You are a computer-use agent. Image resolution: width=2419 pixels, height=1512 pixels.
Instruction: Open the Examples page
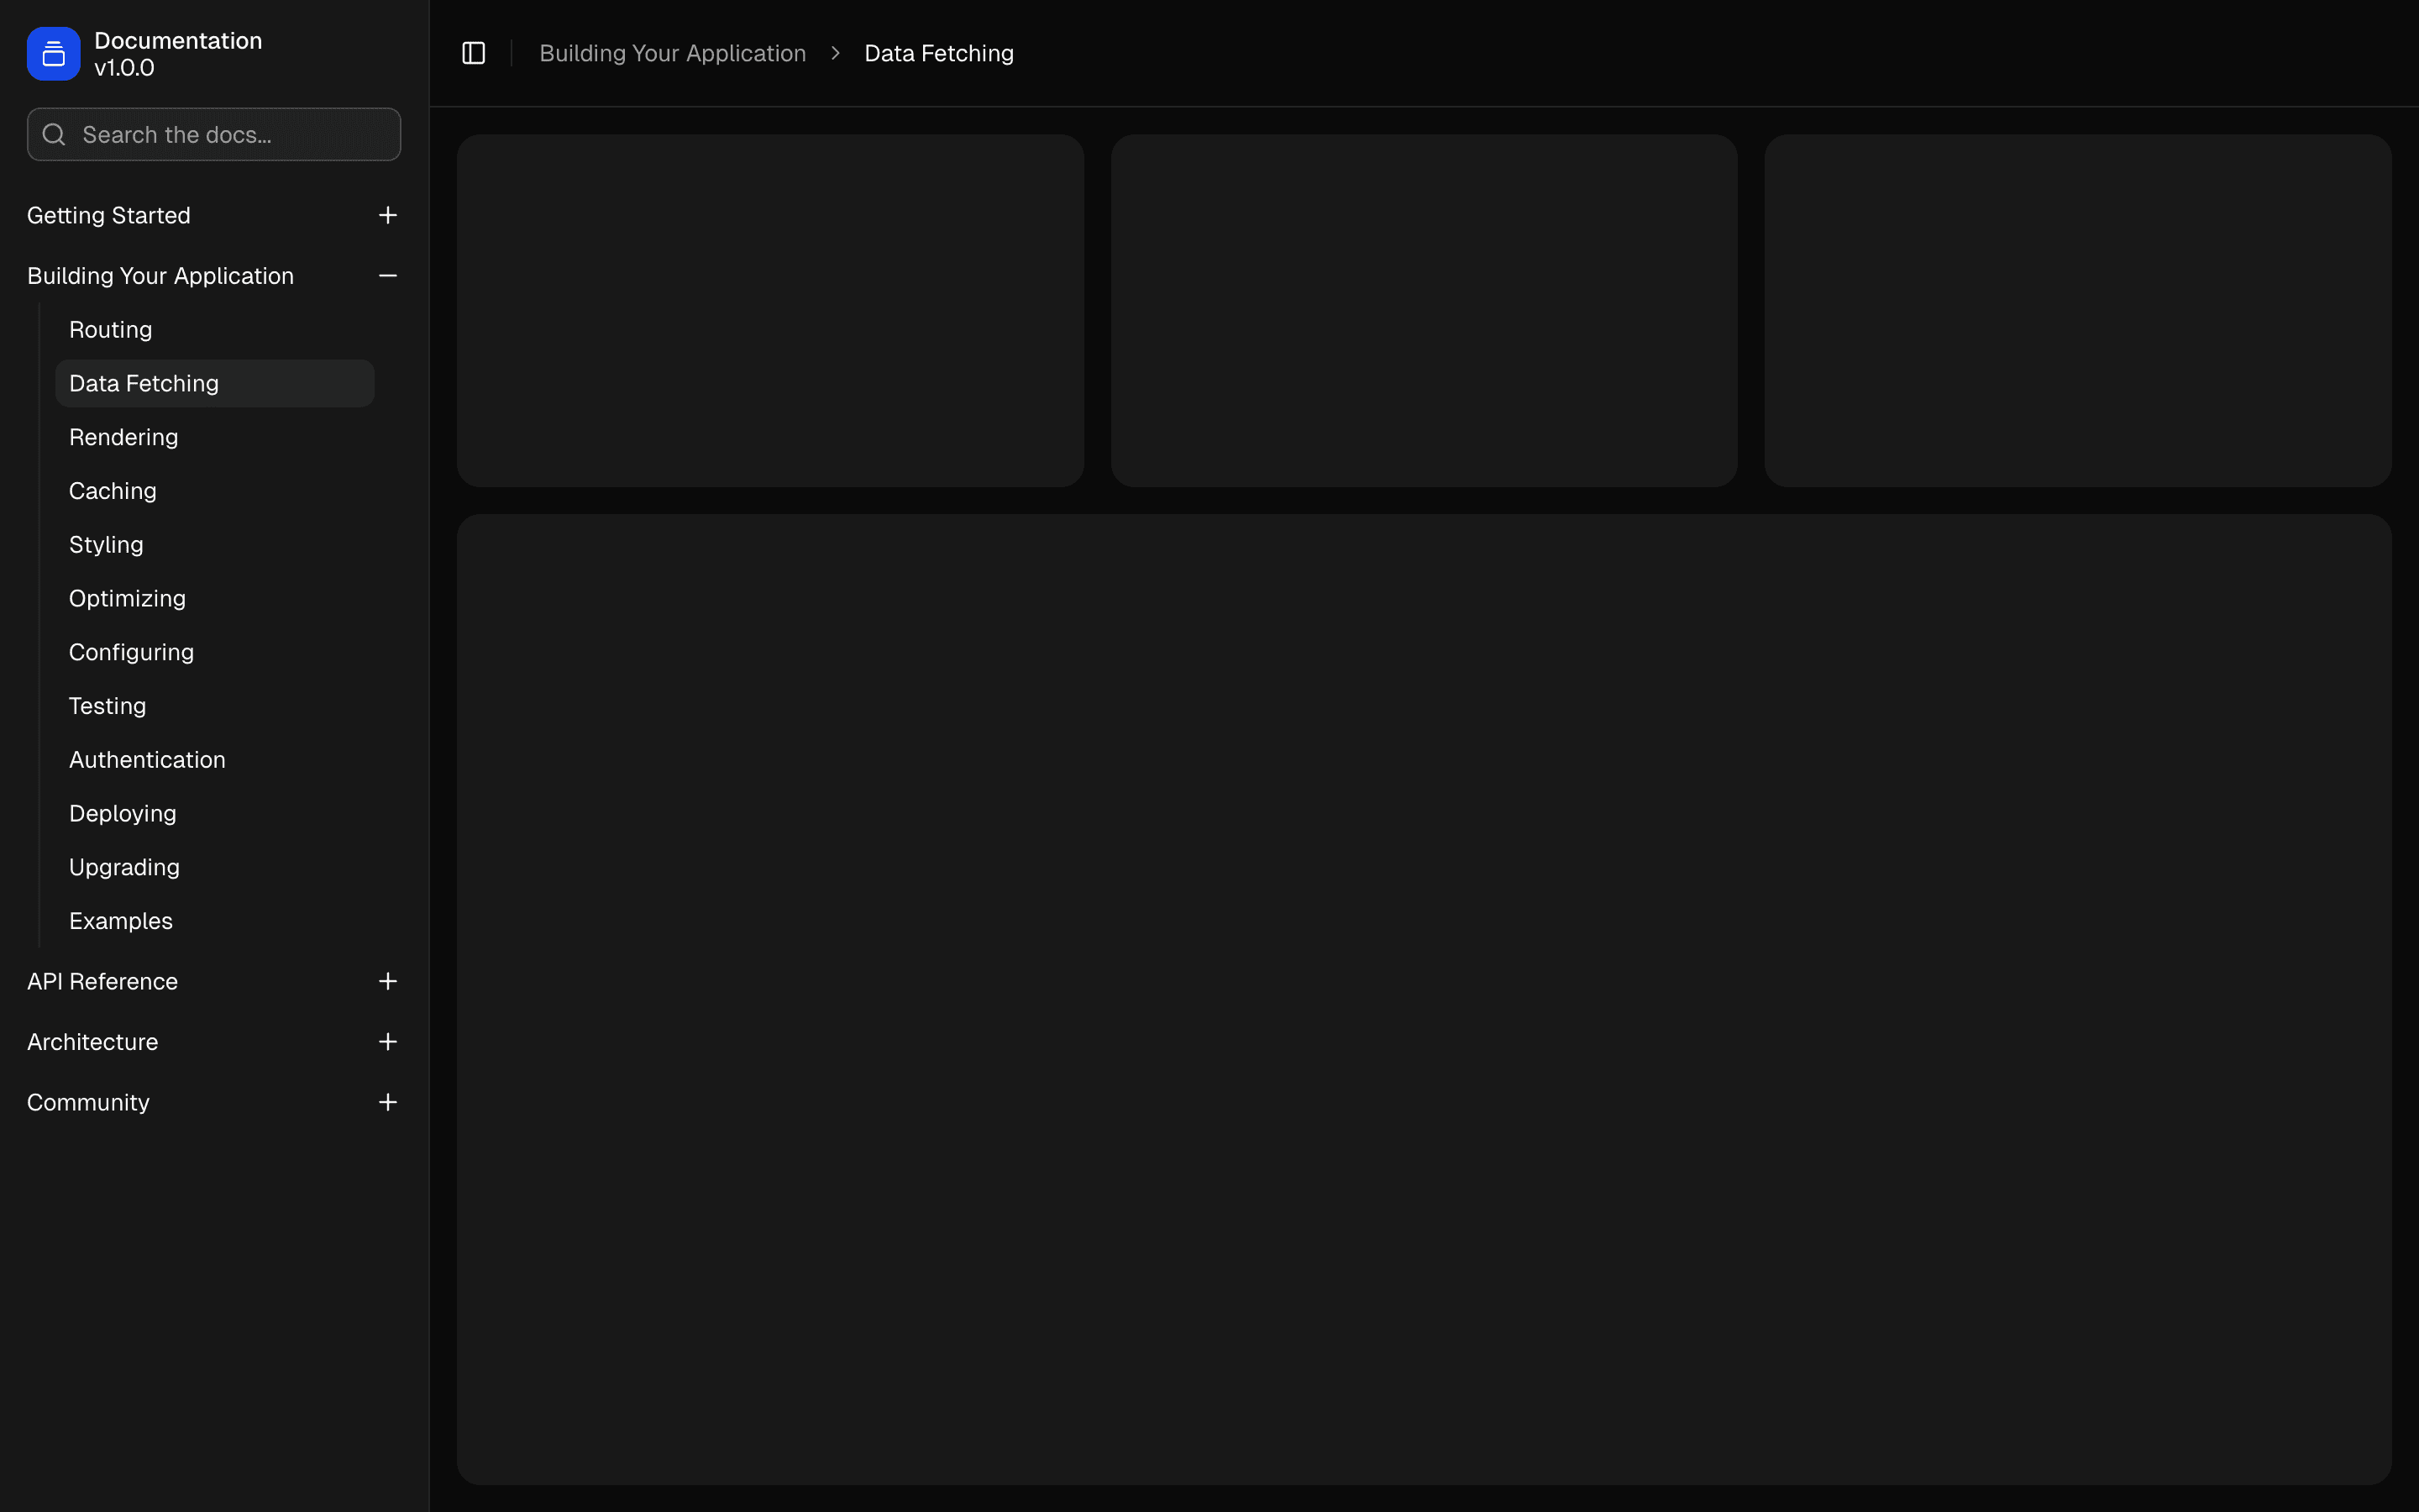121,921
